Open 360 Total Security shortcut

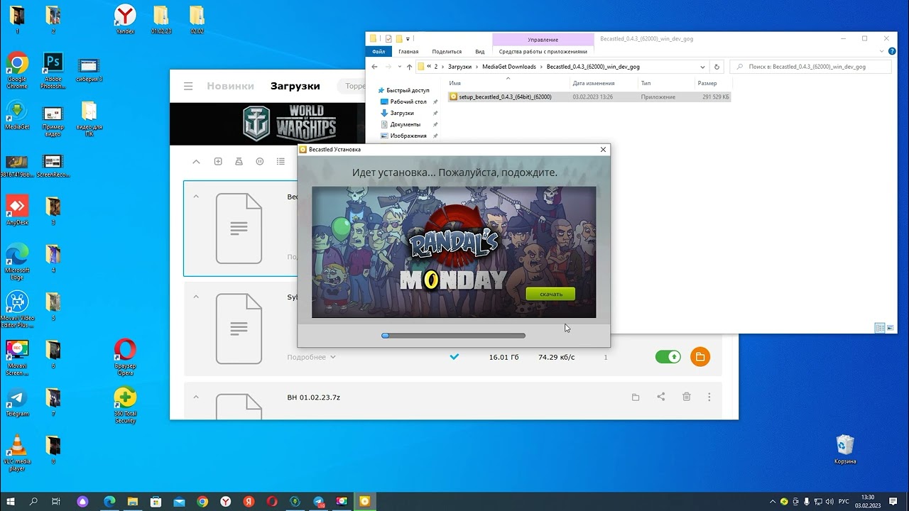click(125, 406)
